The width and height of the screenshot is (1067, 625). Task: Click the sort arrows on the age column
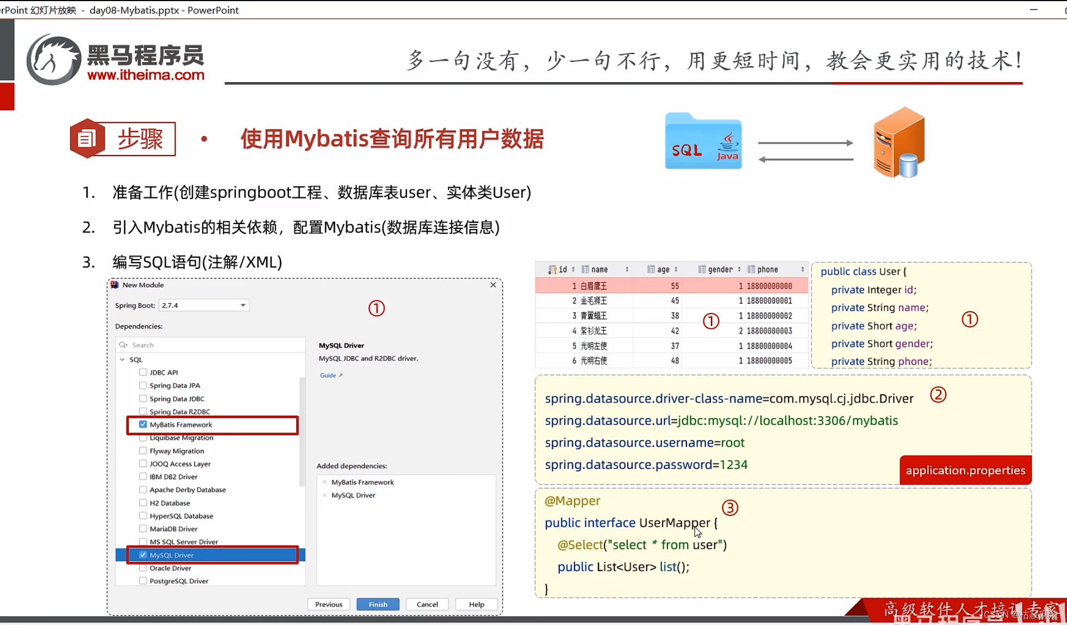point(676,269)
